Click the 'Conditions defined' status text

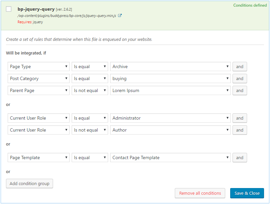point(250,5)
